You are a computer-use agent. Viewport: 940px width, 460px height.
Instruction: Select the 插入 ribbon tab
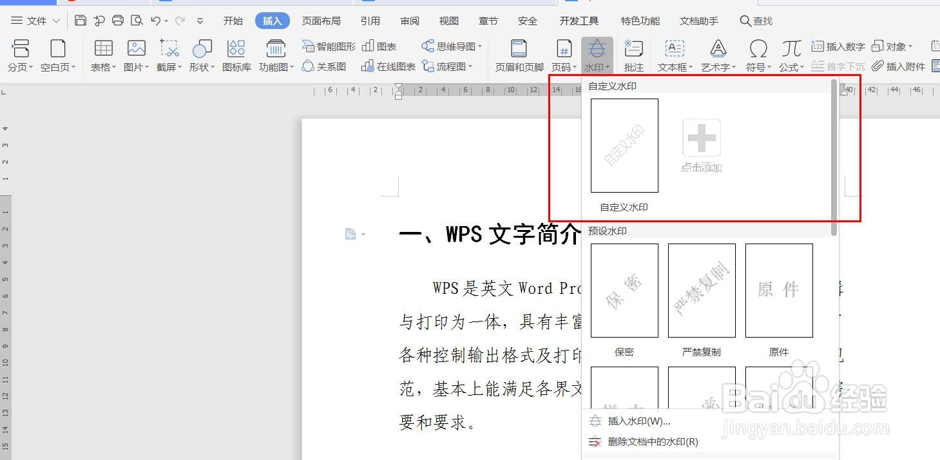tap(273, 21)
